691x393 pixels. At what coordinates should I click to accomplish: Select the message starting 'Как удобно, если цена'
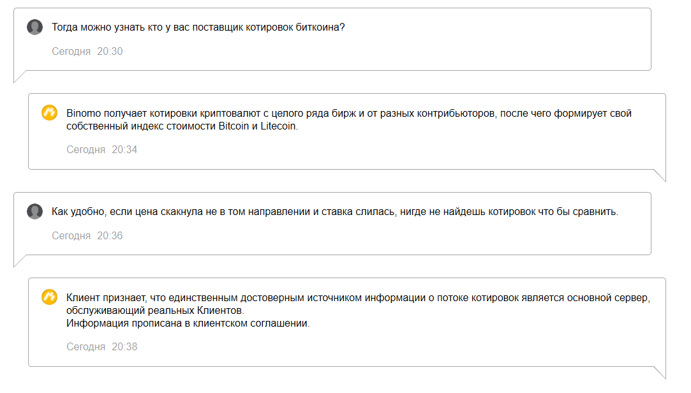335,212
